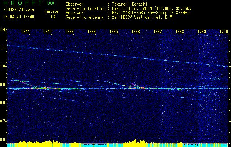Select the filename 2504281740.png
The image size is (231, 147).
tap(19, 10)
